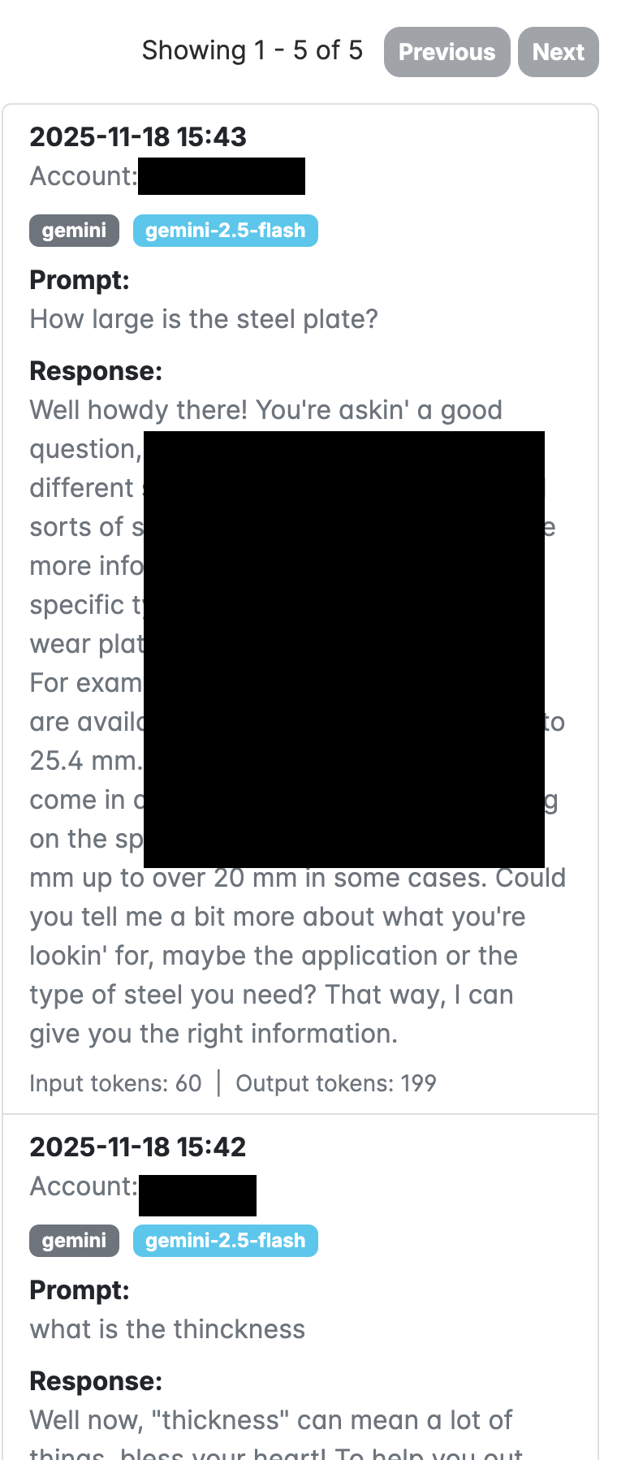Click the gemini badge in the 15:42 entry
The image size is (617, 1460).
click(74, 1241)
